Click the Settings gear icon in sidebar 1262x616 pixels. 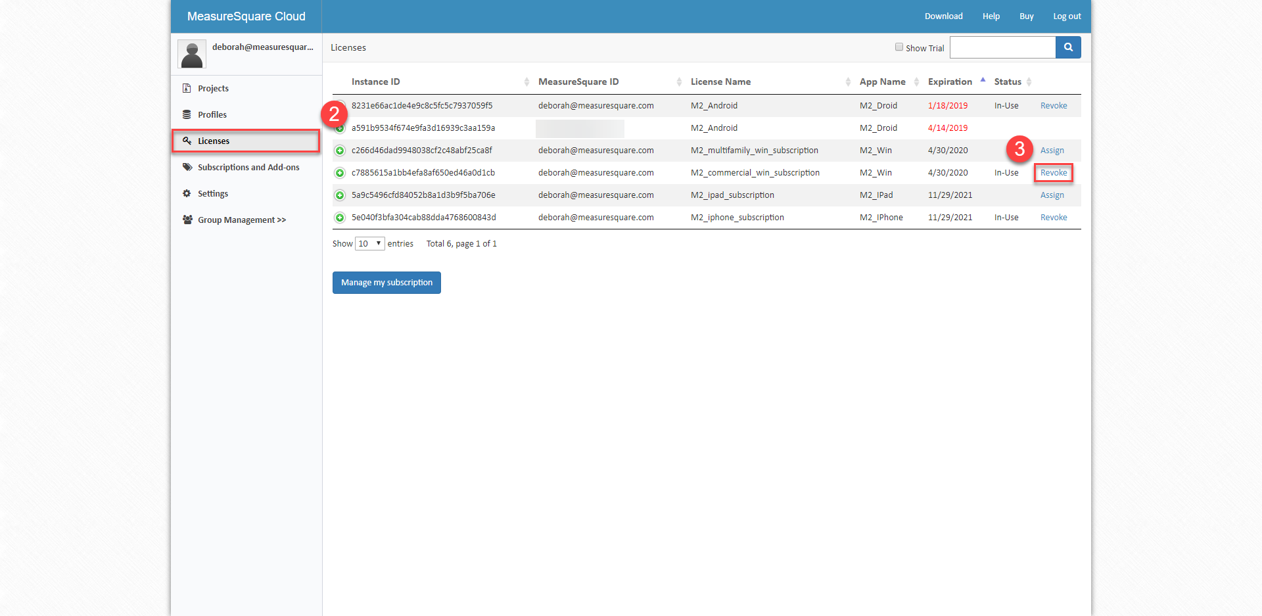tap(187, 193)
